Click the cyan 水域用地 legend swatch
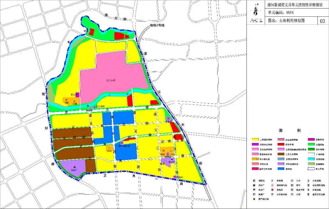 (311, 159)
